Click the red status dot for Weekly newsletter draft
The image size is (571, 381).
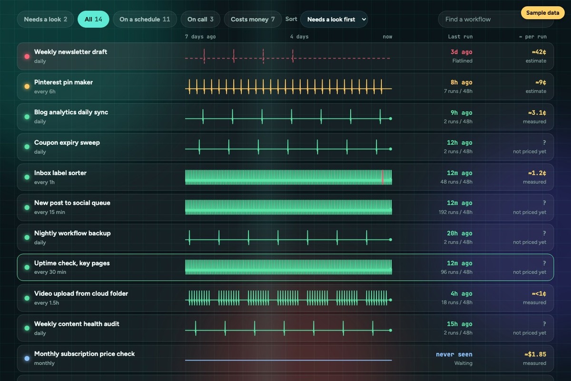[27, 56]
